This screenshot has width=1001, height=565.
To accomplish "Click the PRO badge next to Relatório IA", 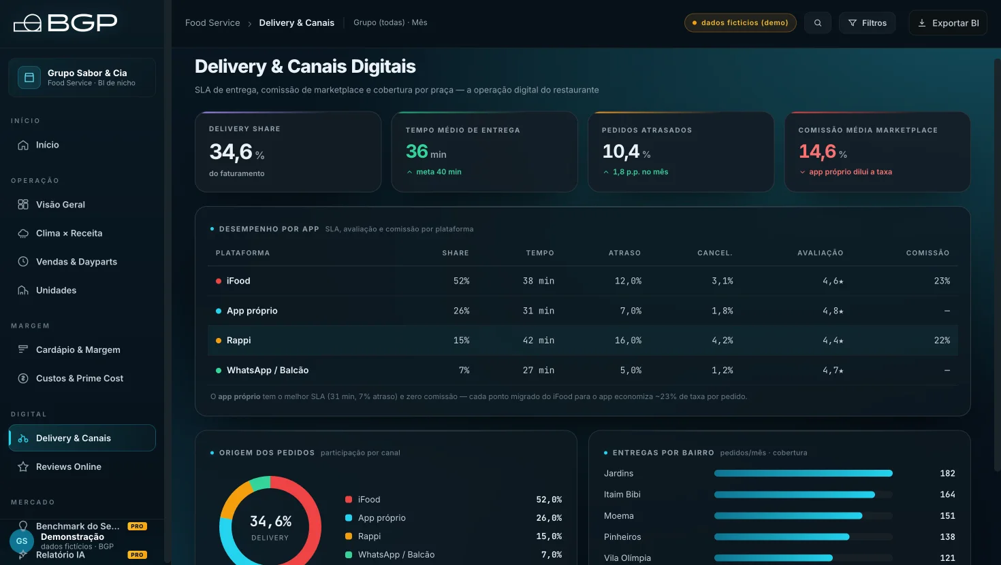I will coord(138,555).
